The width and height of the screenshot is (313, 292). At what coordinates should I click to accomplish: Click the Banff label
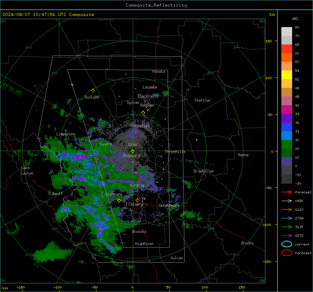[57, 194]
